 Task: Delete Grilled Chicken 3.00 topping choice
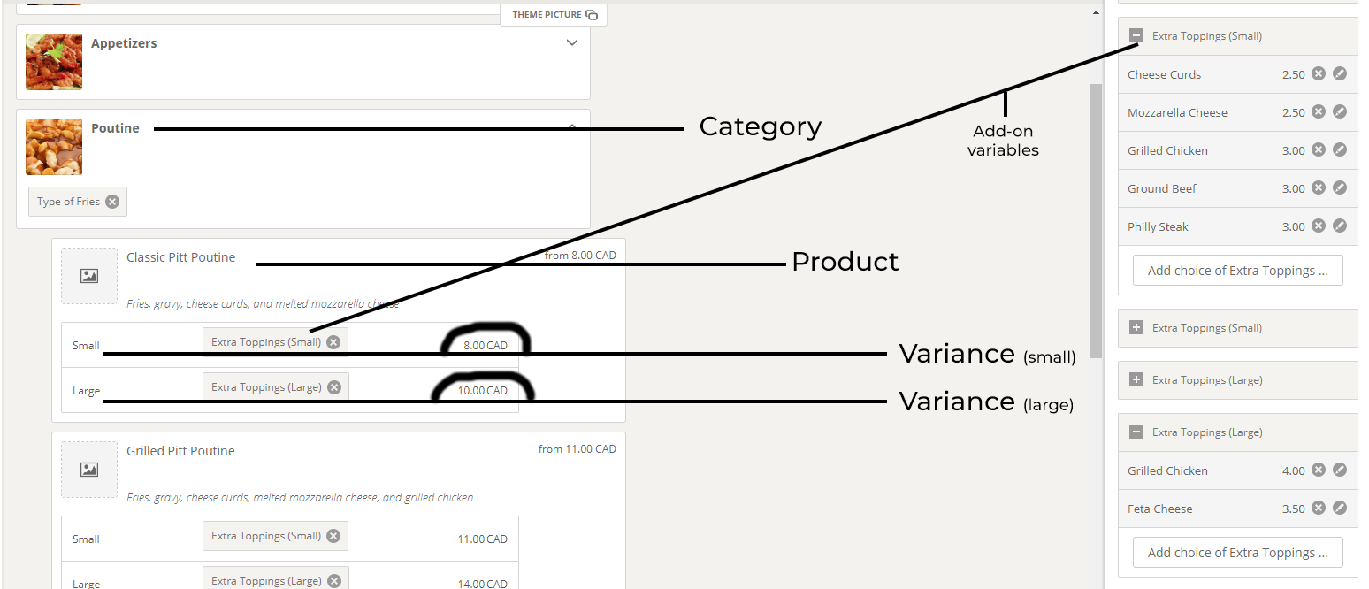pos(1318,150)
